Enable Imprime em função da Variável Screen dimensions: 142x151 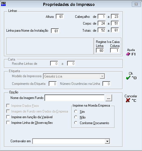pyautogui.click(x=8, y=117)
